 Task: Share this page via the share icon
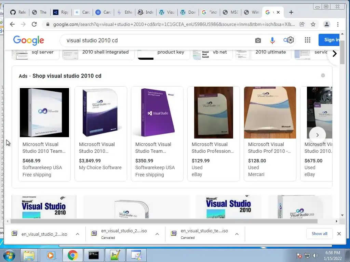coord(302,24)
